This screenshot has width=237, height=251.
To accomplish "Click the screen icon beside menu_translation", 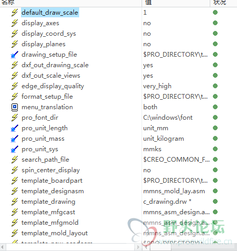I will click(x=15, y=107).
